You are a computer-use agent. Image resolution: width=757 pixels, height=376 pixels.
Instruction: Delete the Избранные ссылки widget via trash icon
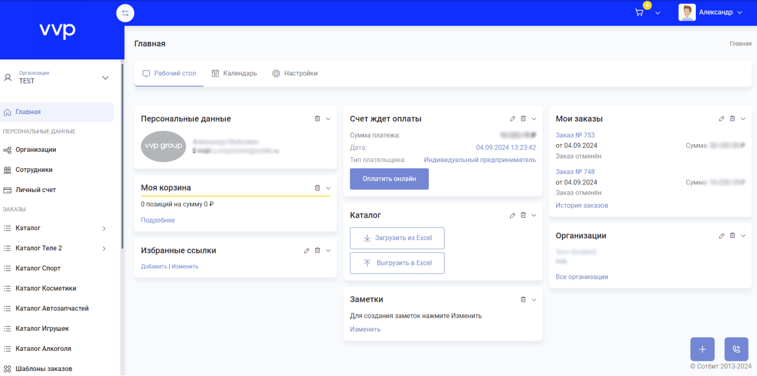click(317, 250)
